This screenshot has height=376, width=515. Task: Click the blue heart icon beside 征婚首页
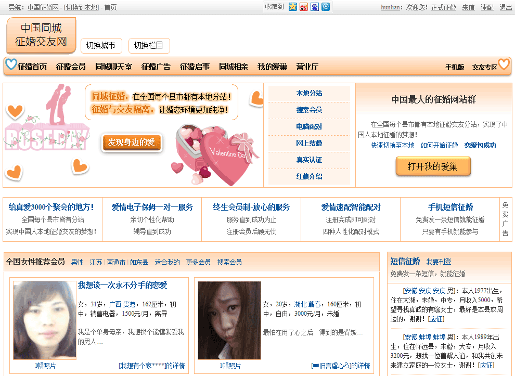coord(11,65)
